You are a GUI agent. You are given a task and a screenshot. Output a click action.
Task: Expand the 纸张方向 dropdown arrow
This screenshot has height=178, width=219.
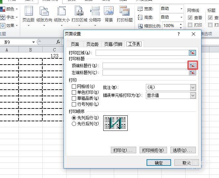44,26
